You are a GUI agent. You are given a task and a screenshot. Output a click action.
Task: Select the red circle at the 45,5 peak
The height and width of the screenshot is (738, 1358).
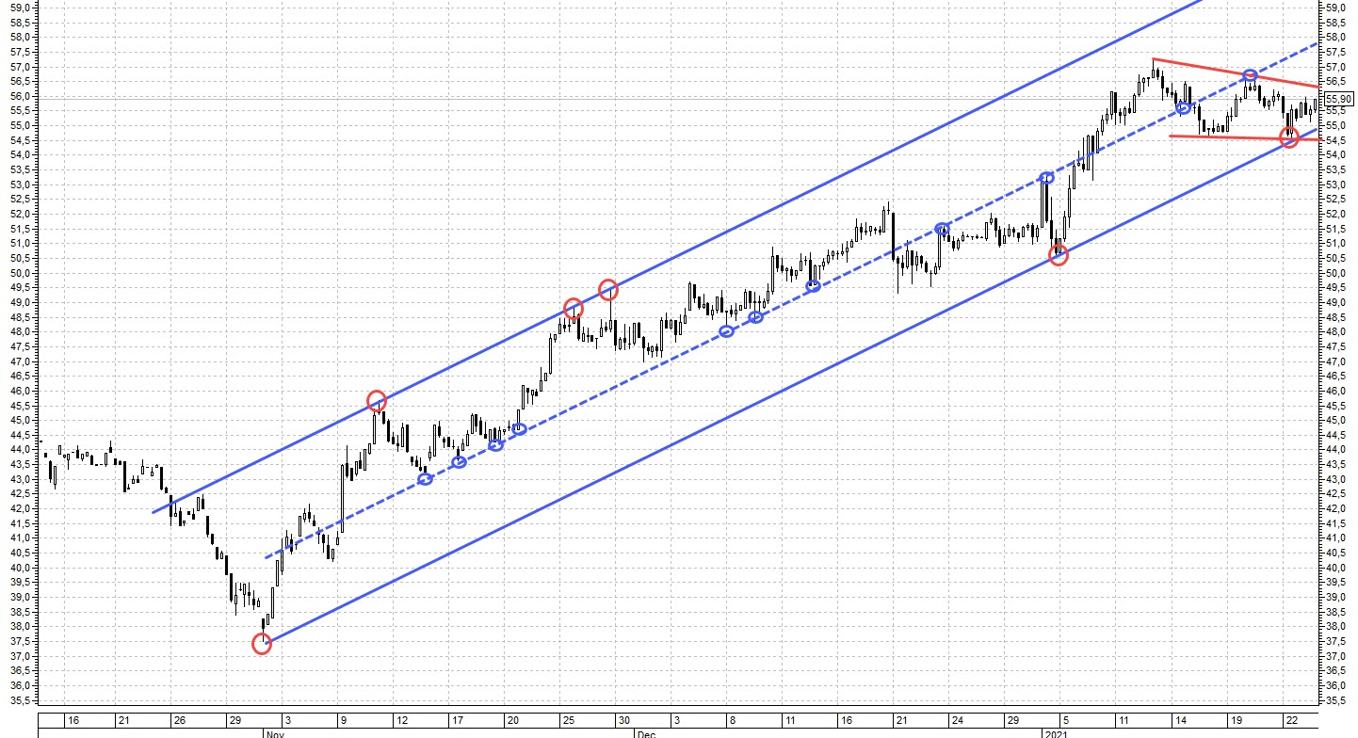click(x=376, y=401)
